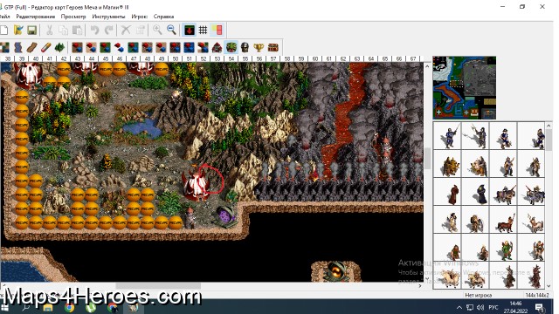Toggle the passability overlay button
The height and width of the screenshot is (314, 559).
tap(217, 30)
